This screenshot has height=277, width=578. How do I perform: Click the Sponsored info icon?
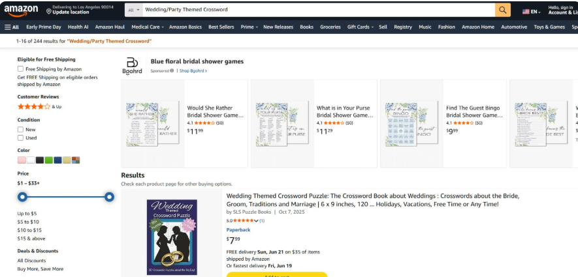tap(172, 70)
